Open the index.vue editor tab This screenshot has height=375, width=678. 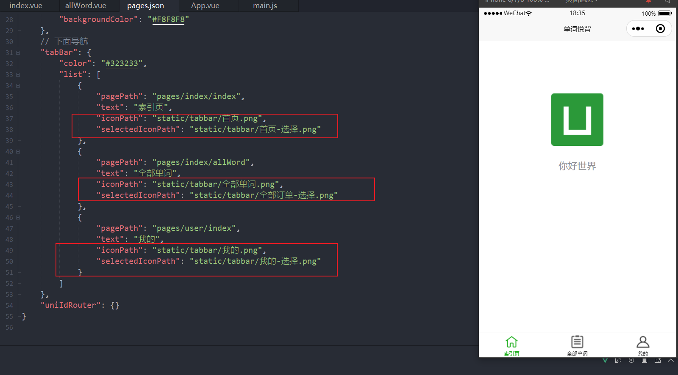pos(26,5)
